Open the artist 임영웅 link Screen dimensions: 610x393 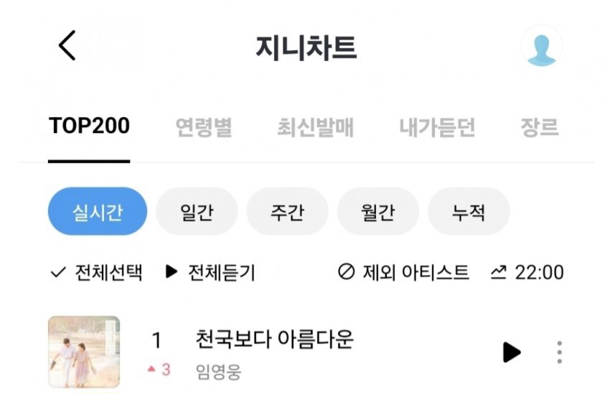pos(218,371)
